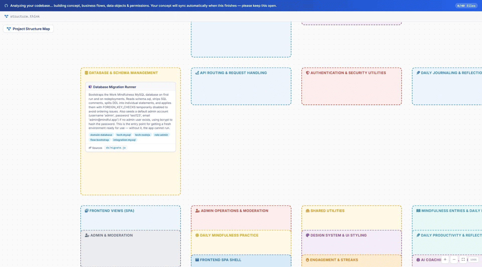Click the integration:mysql tag

124,140
